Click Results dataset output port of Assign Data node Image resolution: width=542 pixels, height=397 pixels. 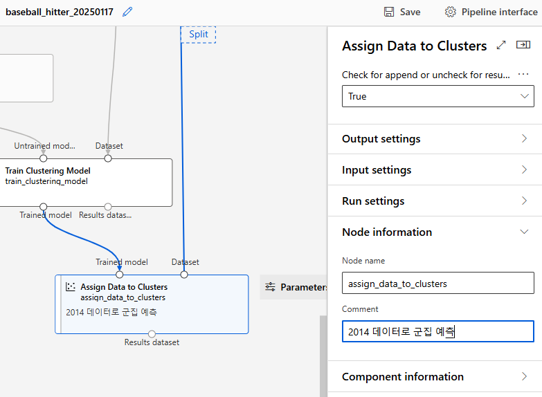(152, 334)
